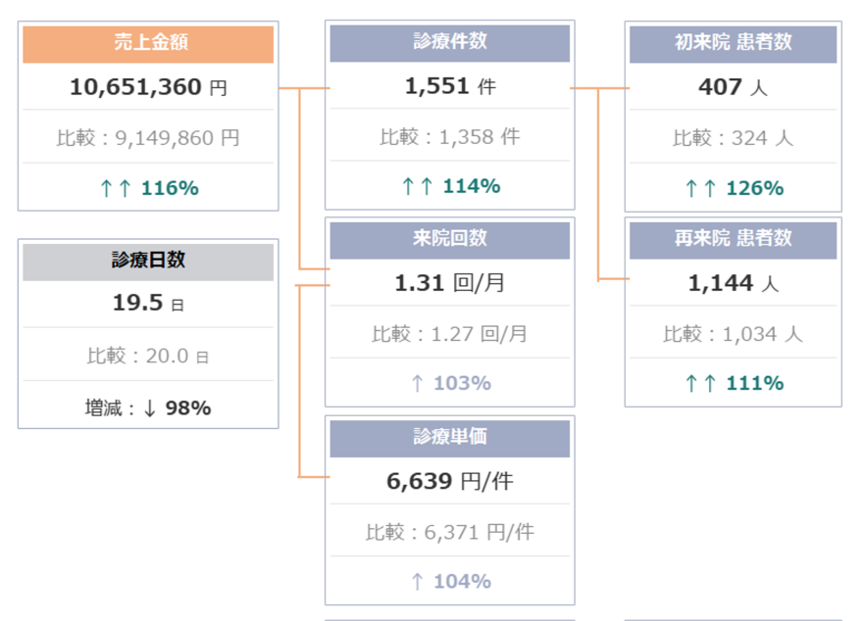The width and height of the screenshot is (863, 621).
Task: Open the 初来院 患者数 card header
Action: pyautogui.click(x=734, y=44)
